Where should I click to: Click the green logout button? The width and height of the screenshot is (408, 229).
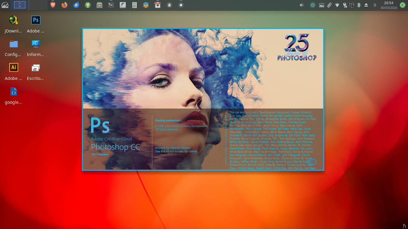(402, 5)
